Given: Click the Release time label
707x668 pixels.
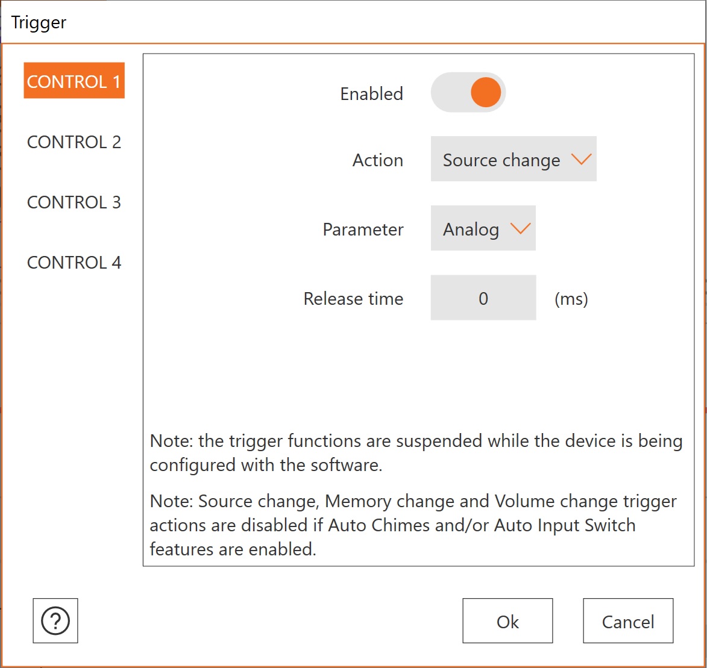Looking at the screenshot, I should 353,299.
